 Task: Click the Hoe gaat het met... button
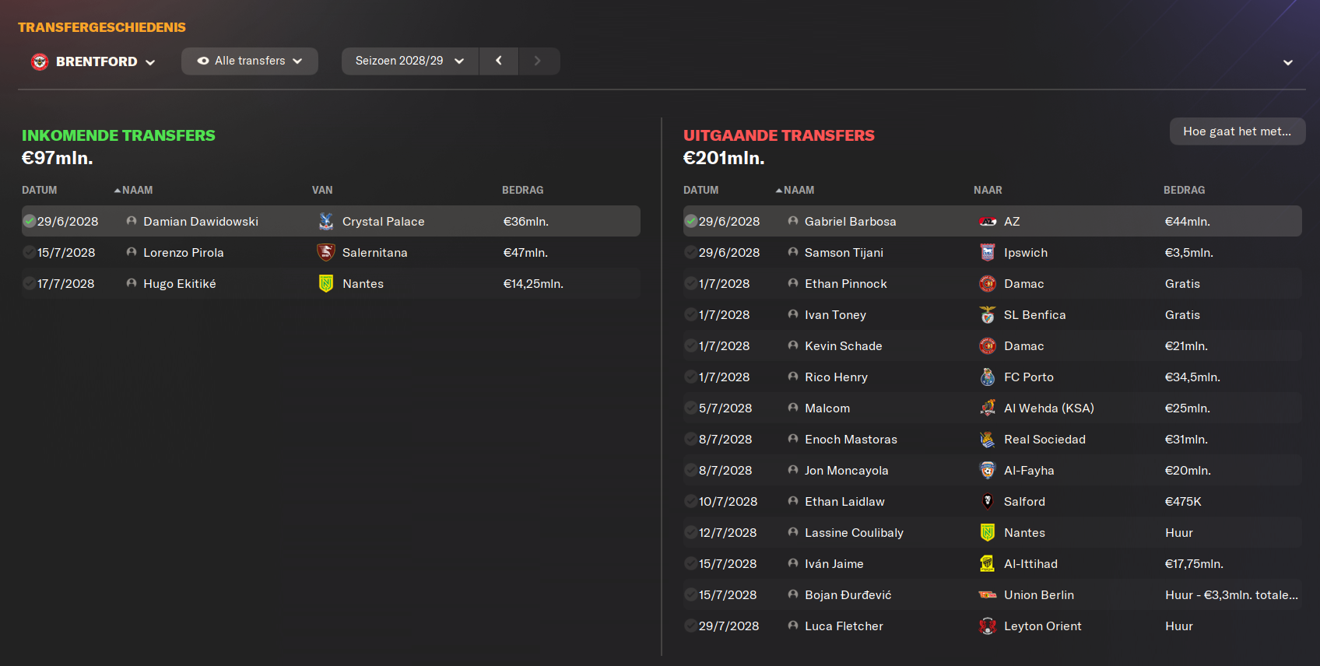coord(1237,131)
